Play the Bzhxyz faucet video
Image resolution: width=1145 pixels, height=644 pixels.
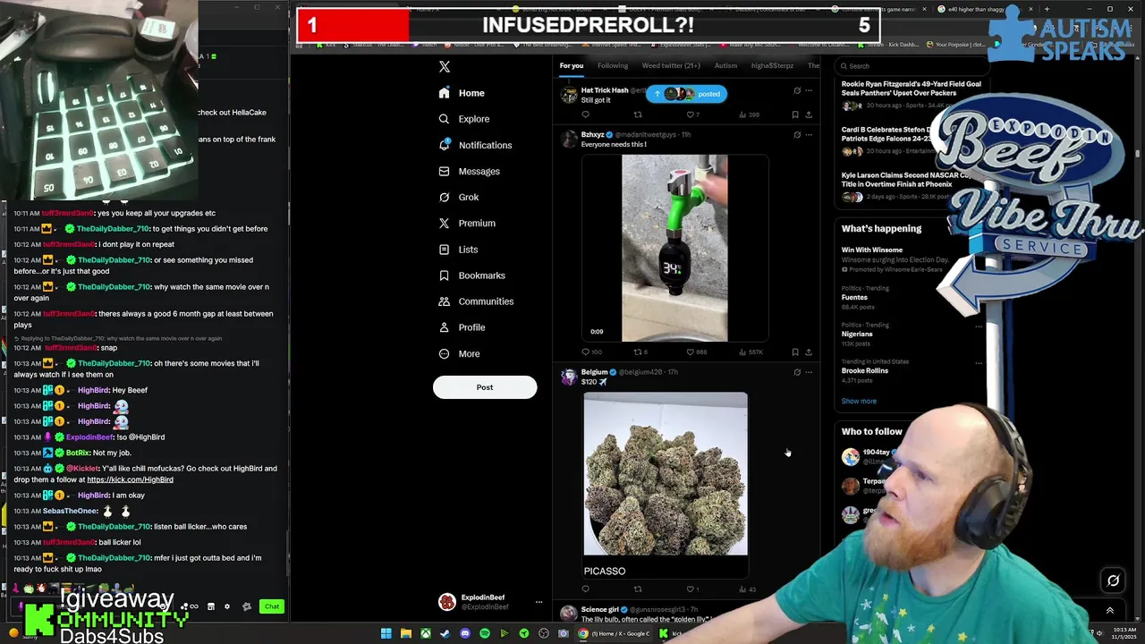[x=674, y=248]
